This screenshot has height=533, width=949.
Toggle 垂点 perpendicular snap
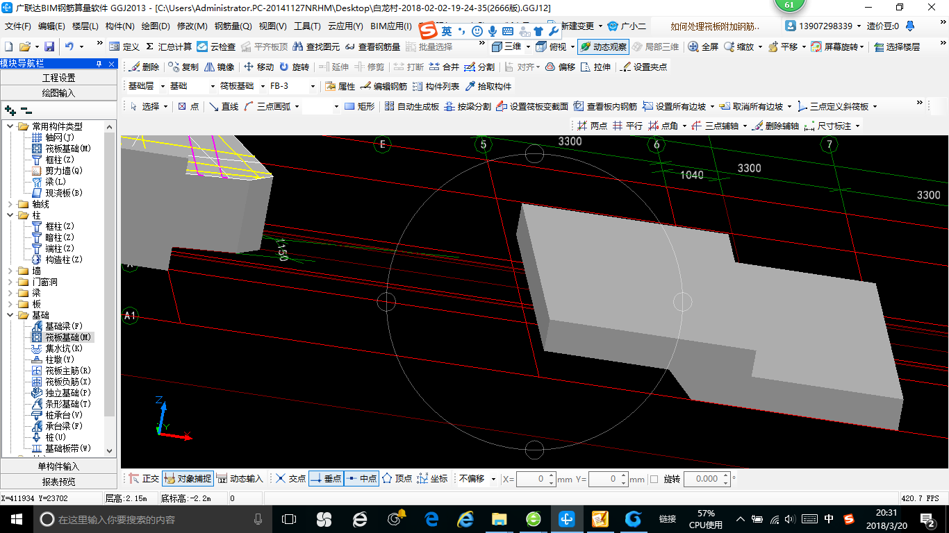pyautogui.click(x=326, y=478)
